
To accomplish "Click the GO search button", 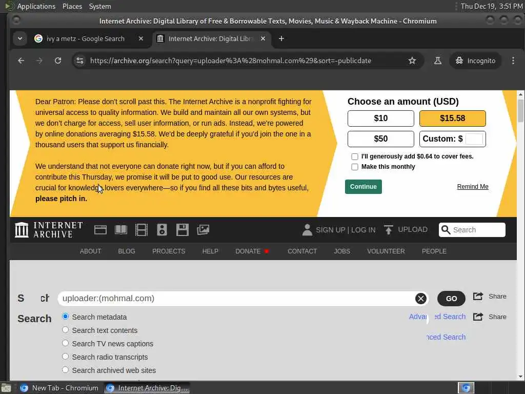I will click(451, 299).
